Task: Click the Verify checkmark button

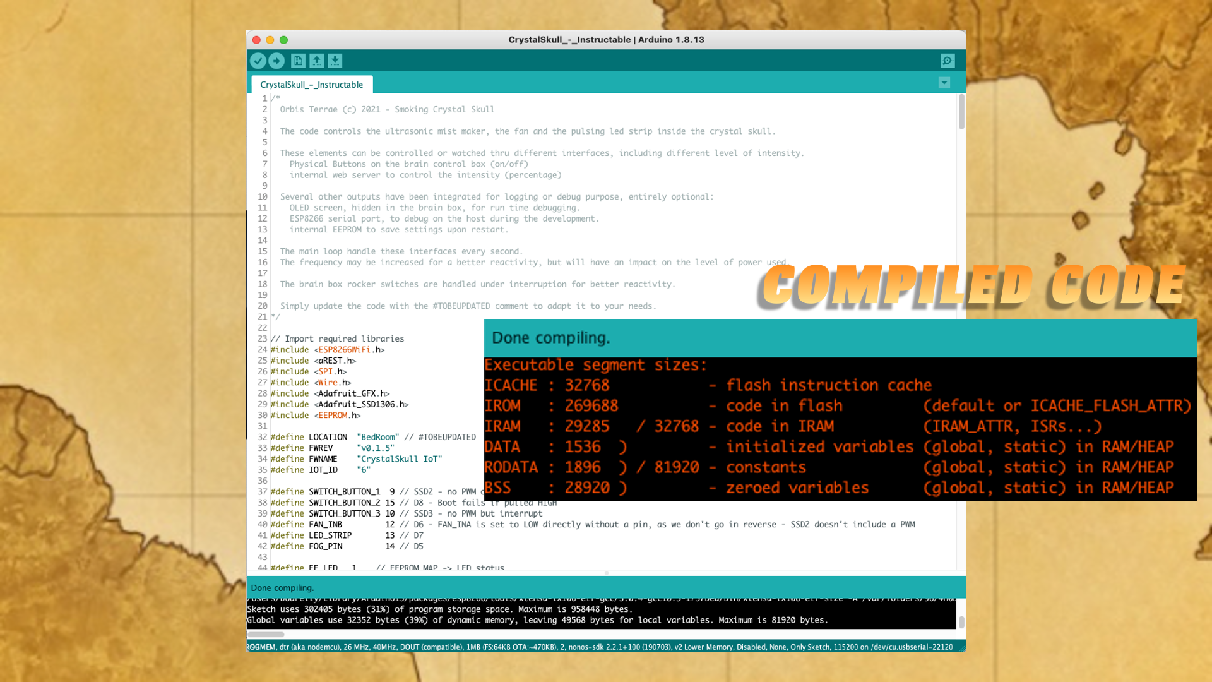Action: (x=258, y=61)
